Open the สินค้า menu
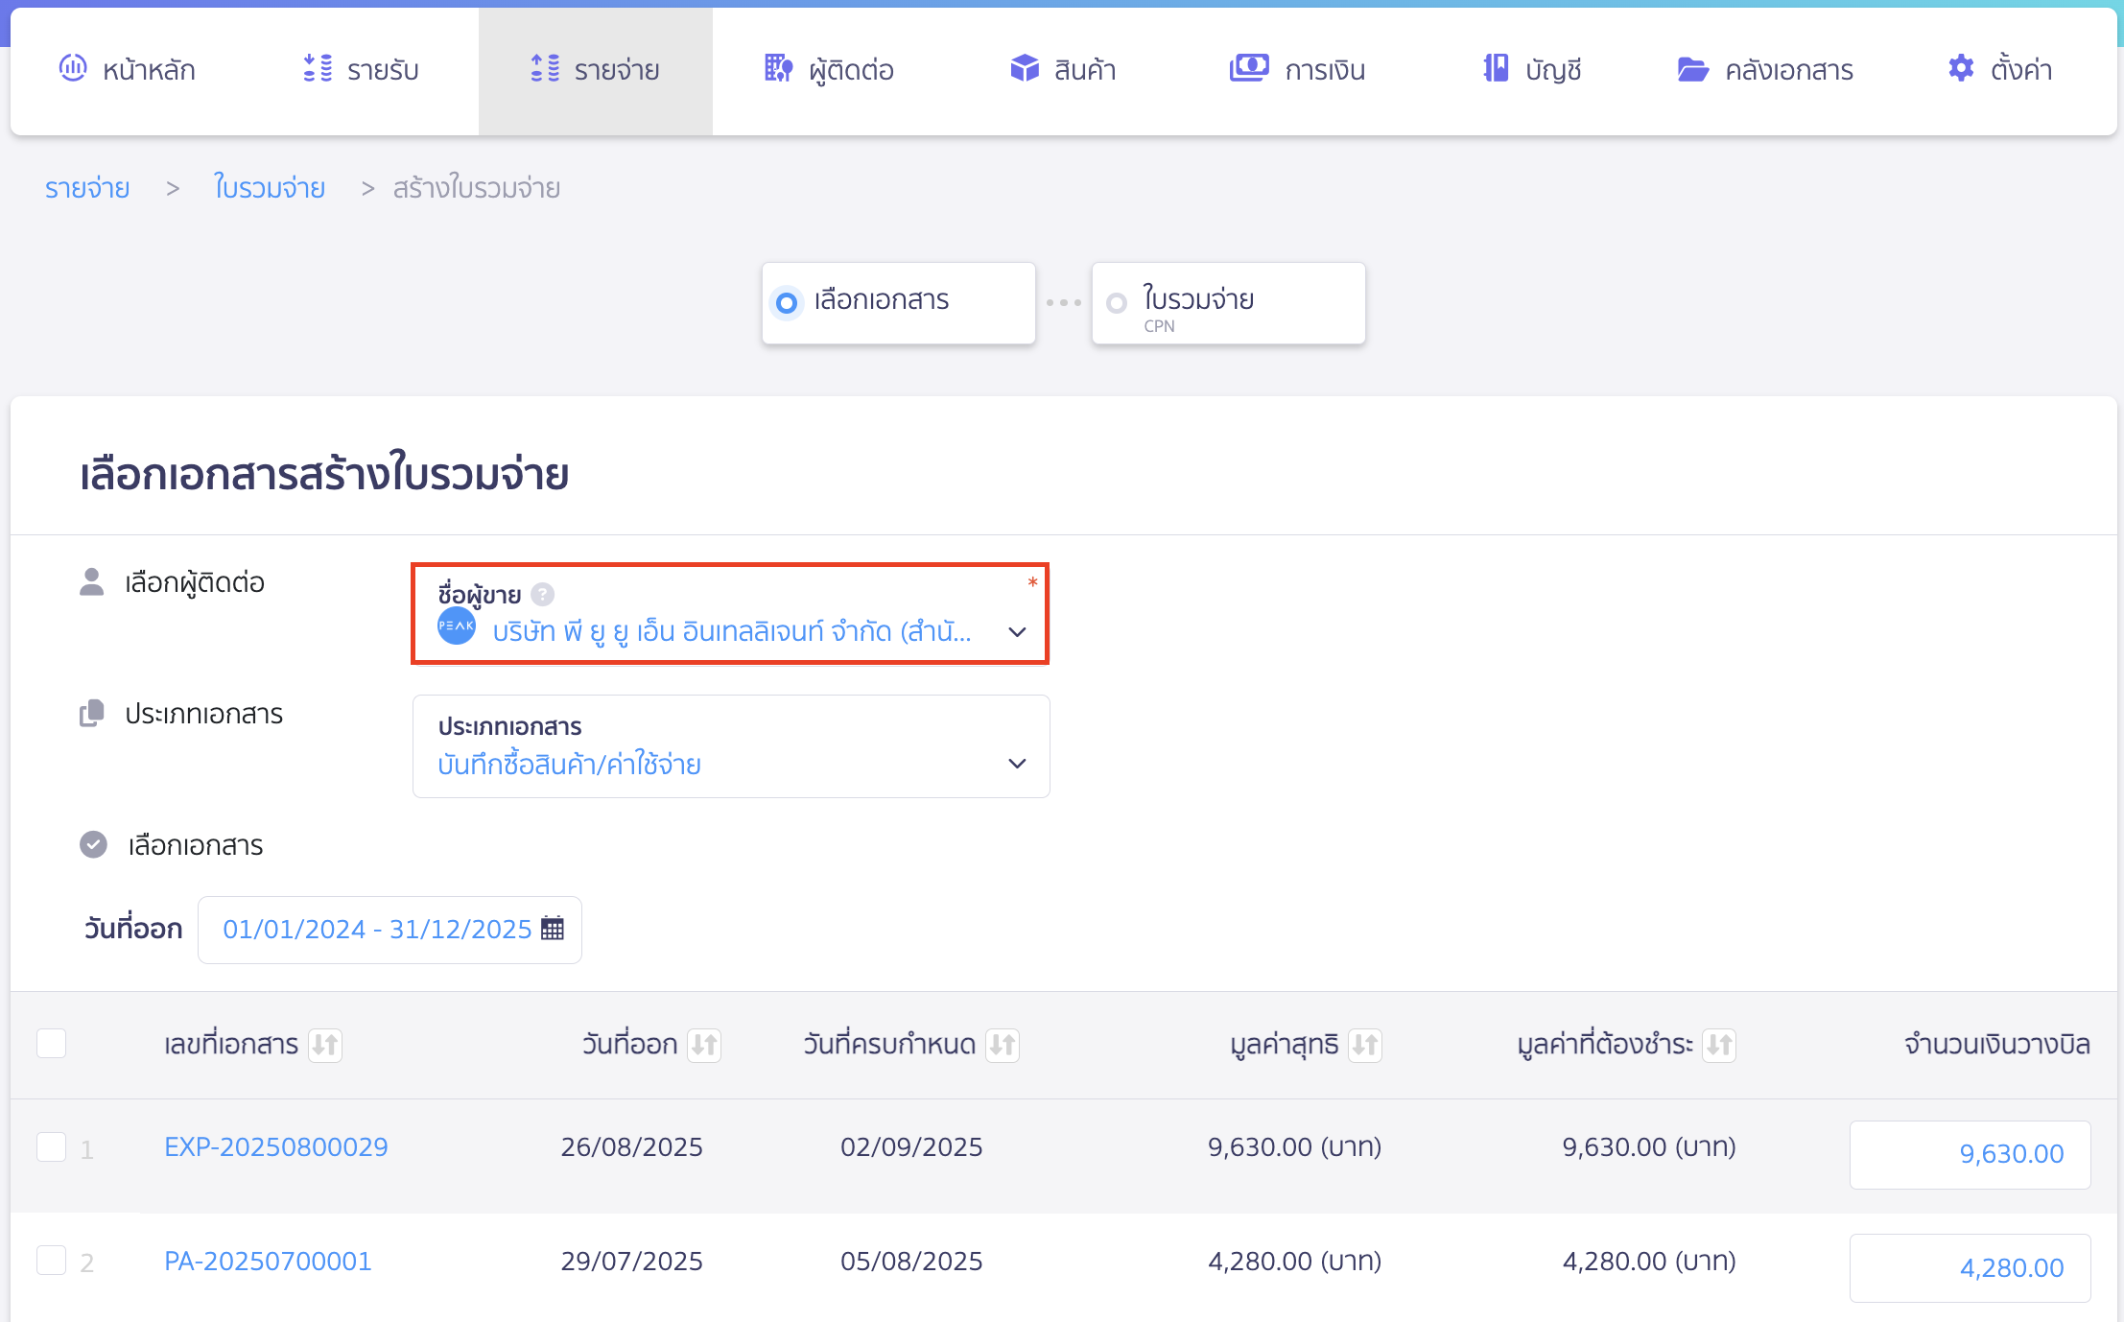Image resolution: width=2124 pixels, height=1322 pixels. tap(1063, 69)
